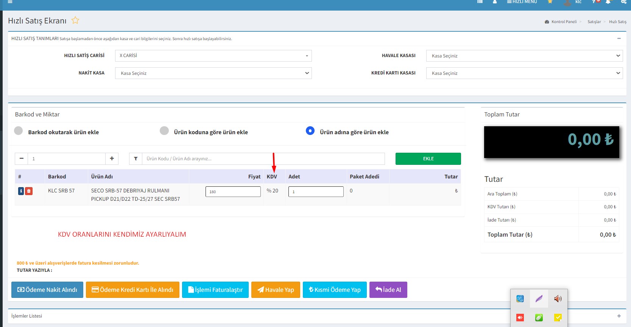This screenshot has width=631, height=327.
Task: Select Ürün adına göre ürün ekle option
Action: [310, 131]
